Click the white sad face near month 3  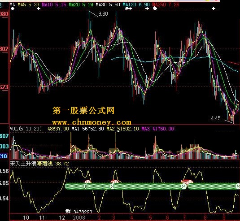tap(113, 186)
